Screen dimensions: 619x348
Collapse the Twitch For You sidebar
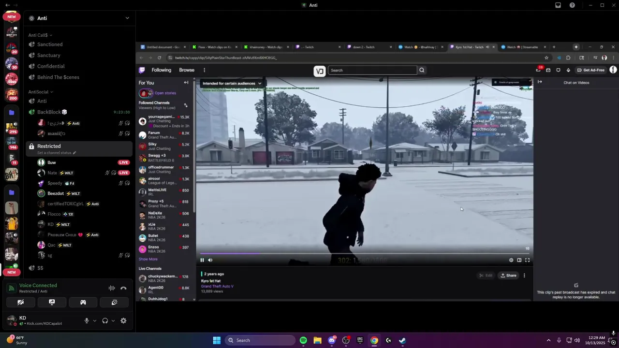(186, 83)
